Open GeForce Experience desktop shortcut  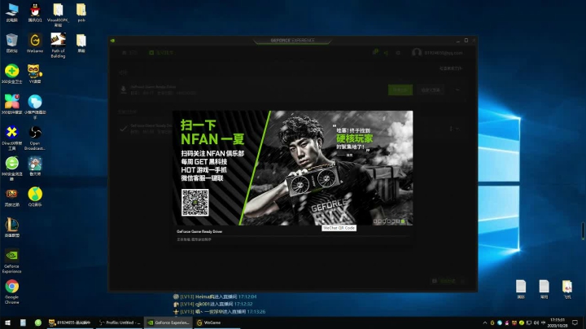pos(11,261)
